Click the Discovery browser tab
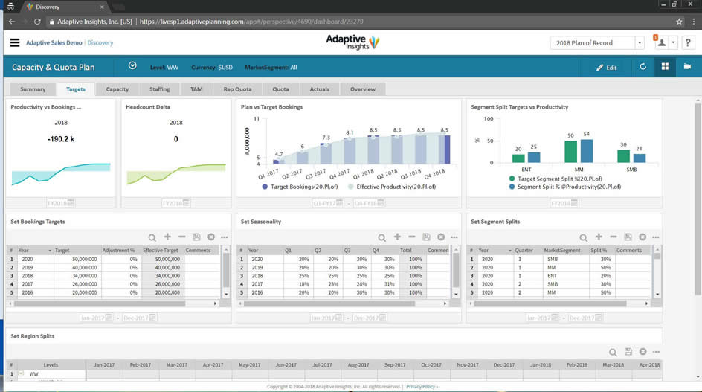 tap(64, 7)
